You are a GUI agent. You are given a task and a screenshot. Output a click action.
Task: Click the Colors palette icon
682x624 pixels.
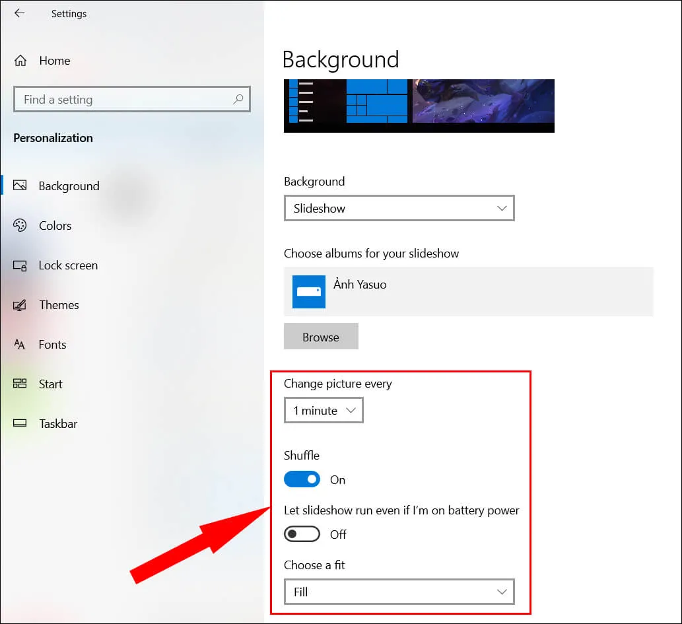point(20,226)
